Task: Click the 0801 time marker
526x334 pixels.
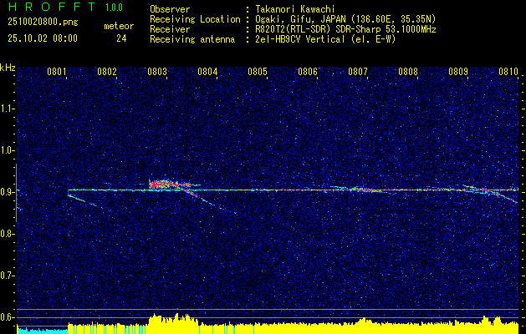Action: pyautogui.click(x=57, y=72)
